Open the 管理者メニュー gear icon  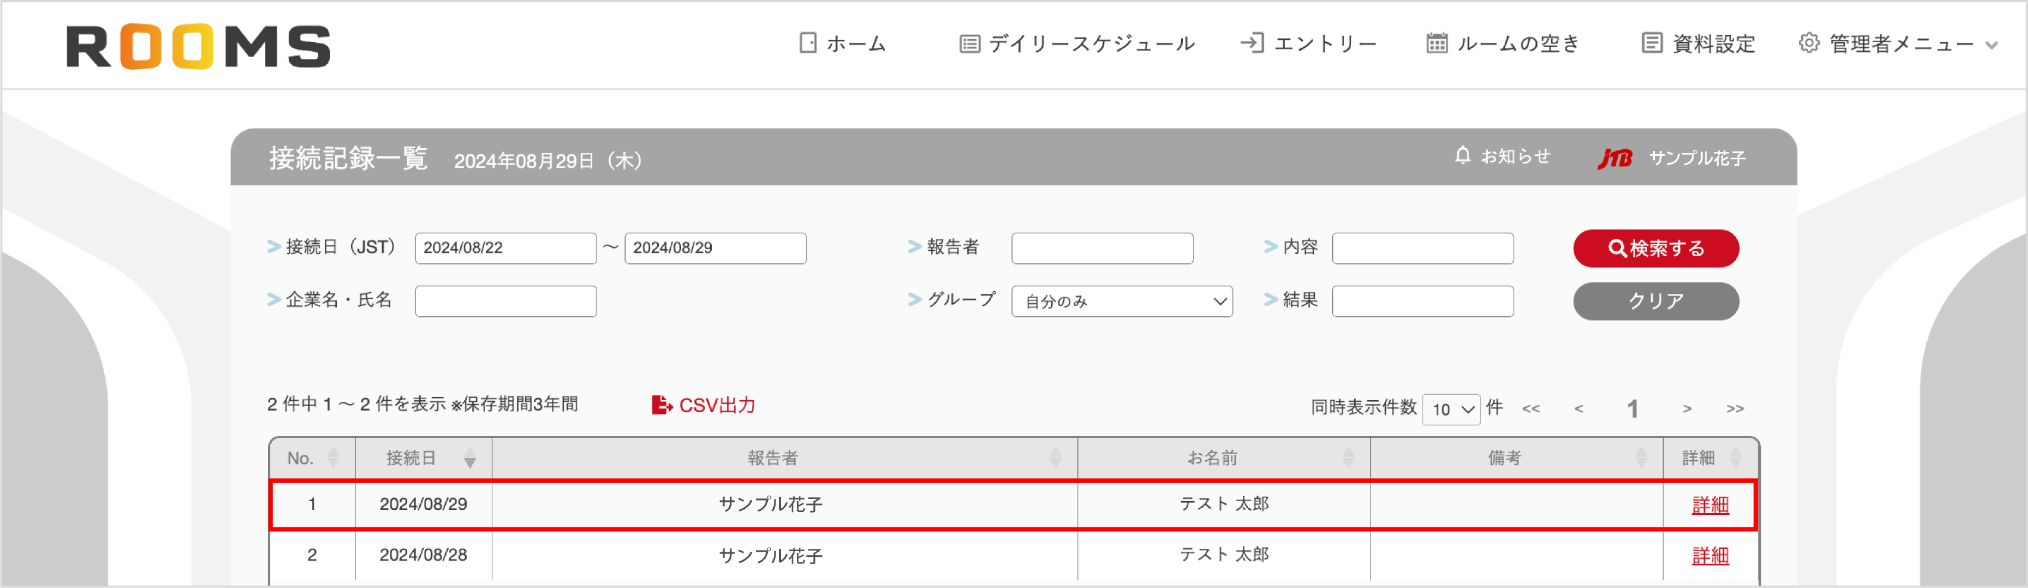pos(1808,45)
